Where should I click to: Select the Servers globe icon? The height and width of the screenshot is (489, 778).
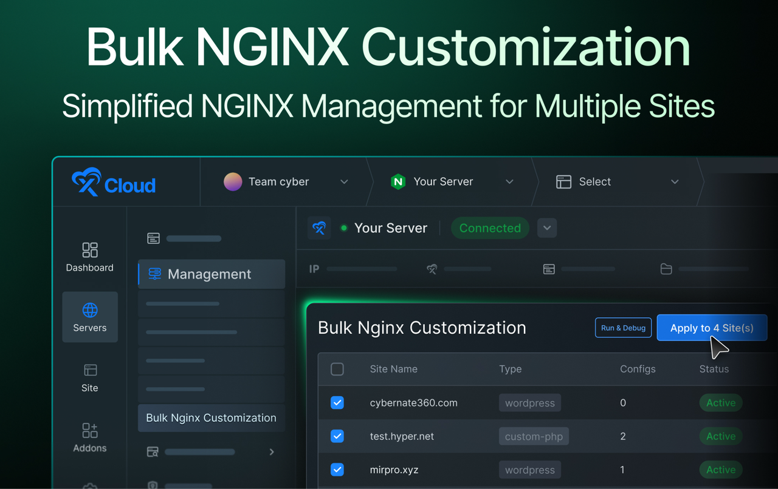click(x=90, y=311)
